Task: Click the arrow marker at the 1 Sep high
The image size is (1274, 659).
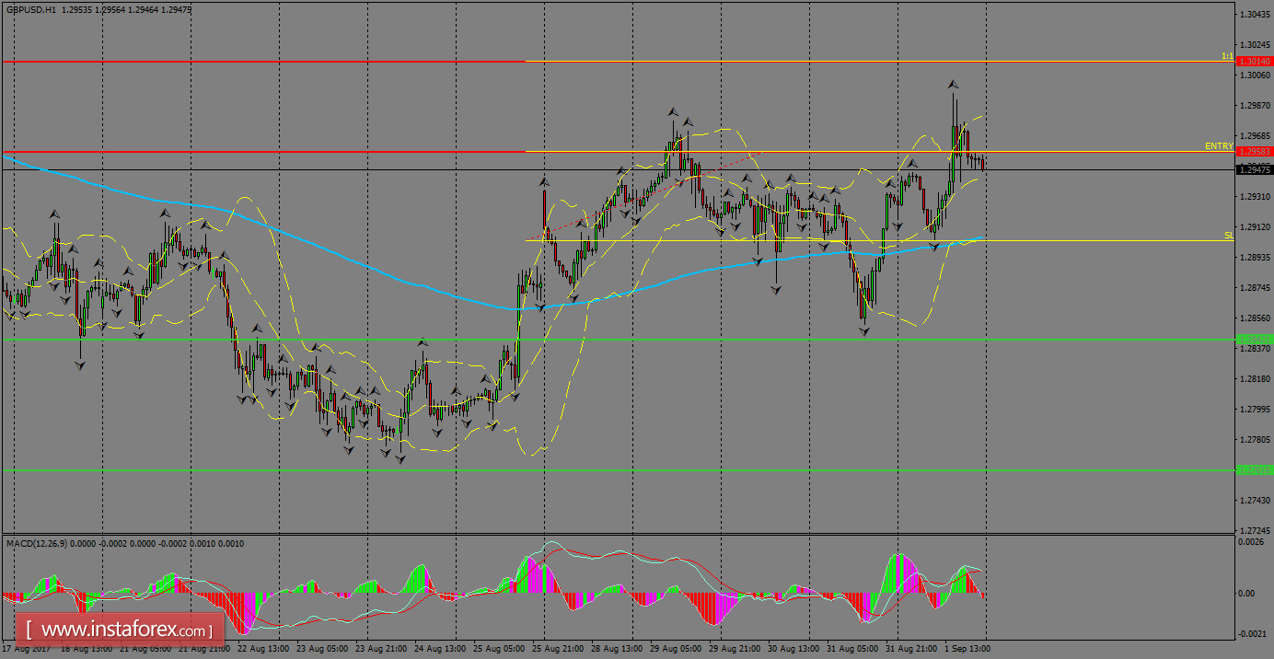Action: [953, 85]
